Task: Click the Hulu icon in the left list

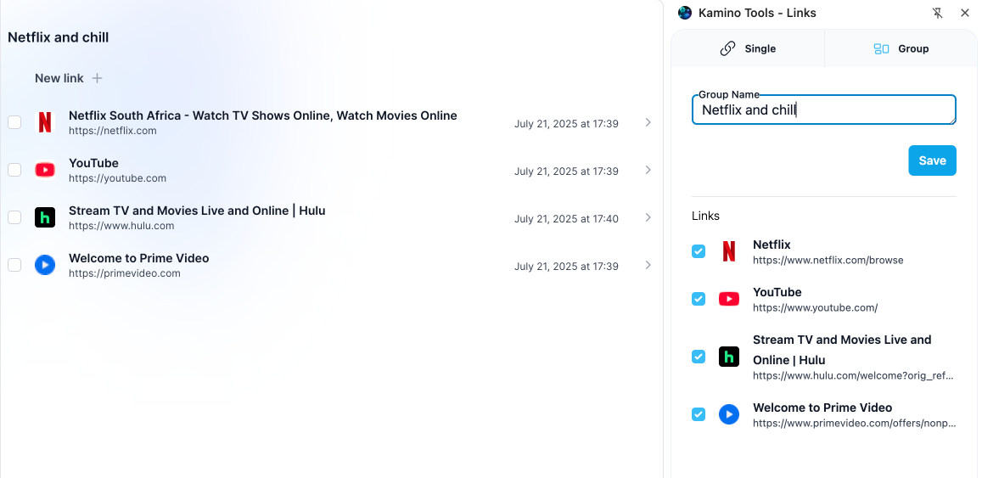Action: pyautogui.click(x=45, y=217)
